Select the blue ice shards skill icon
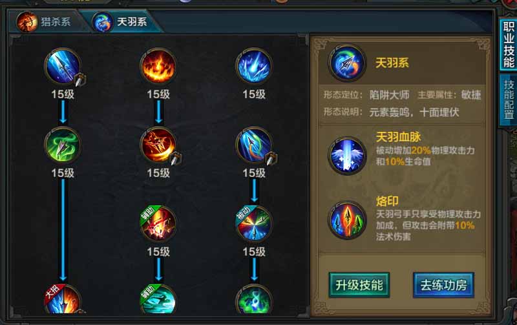The height and width of the screenshot is (325, 517). [x=254, y=67]
